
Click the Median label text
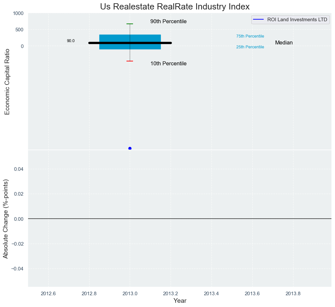[284, 43]
